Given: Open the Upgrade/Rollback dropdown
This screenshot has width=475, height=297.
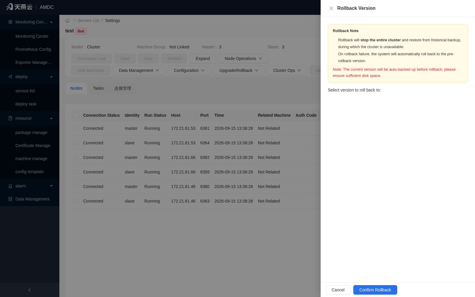Looking at the screenshot, I should pos(239,70).
